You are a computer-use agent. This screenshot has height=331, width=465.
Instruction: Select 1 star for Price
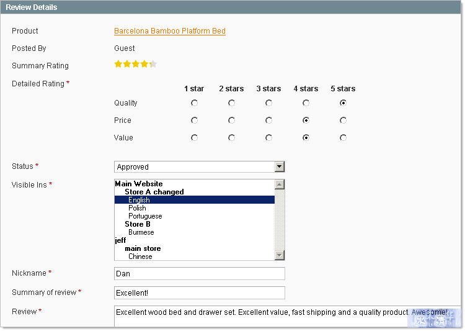point(194,120)
